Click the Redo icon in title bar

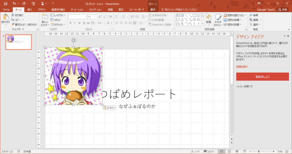[x=24, y=3]
